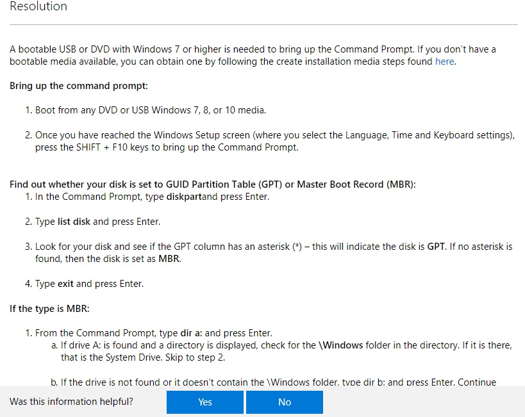The image size is (525, 417).
Task: Click the bold 'list disk' command text
Action: (x=74, y=222)
